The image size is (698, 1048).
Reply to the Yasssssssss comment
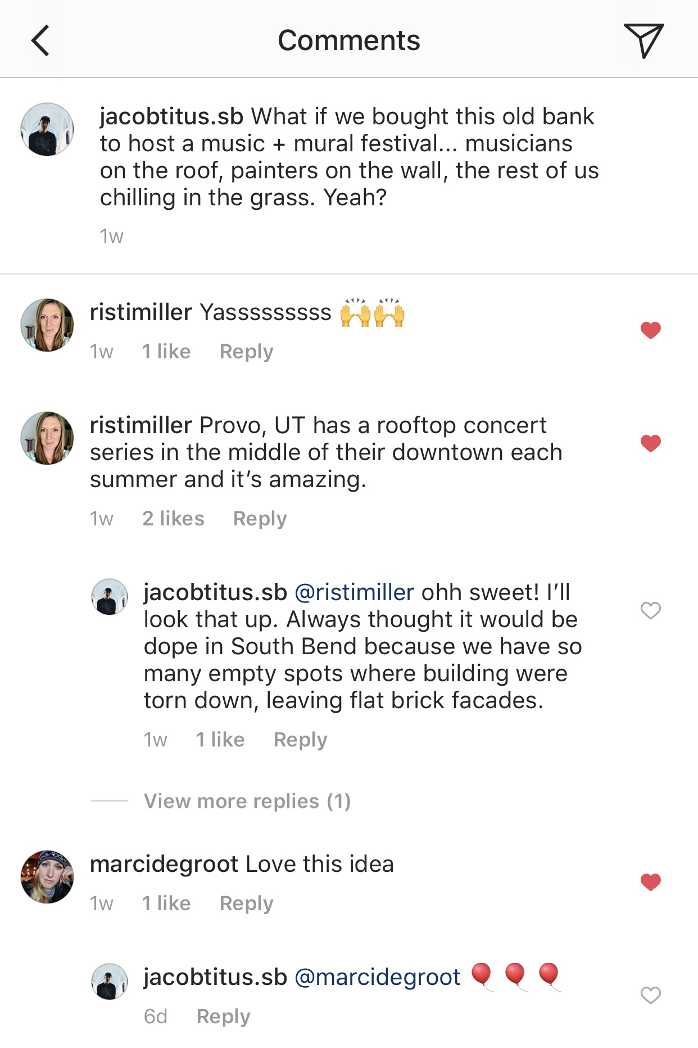point(246,352)
